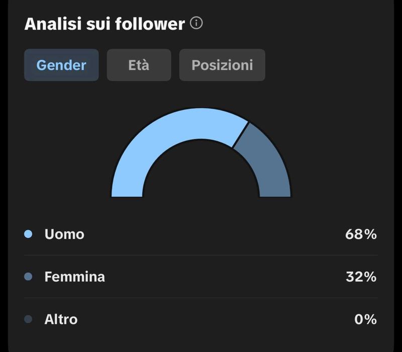Click the info icon beside the follower heading

[196, 23]
